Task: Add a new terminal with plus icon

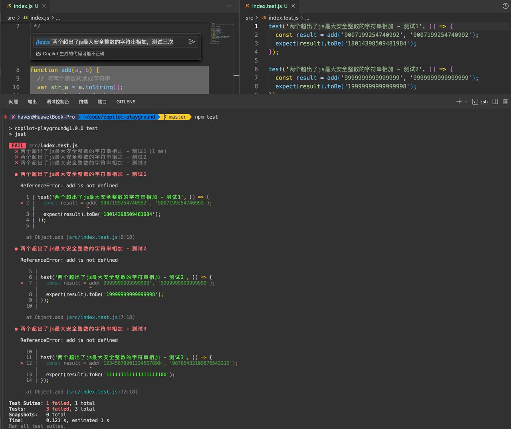Action: tap(459, 102)
